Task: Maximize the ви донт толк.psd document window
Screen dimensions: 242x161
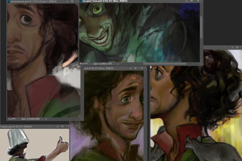Action: pos(191,1)
